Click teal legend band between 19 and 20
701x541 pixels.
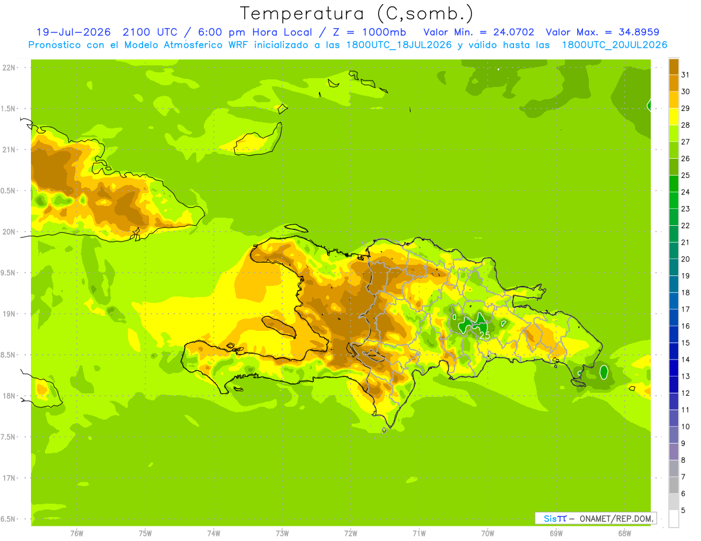[674, 267]
